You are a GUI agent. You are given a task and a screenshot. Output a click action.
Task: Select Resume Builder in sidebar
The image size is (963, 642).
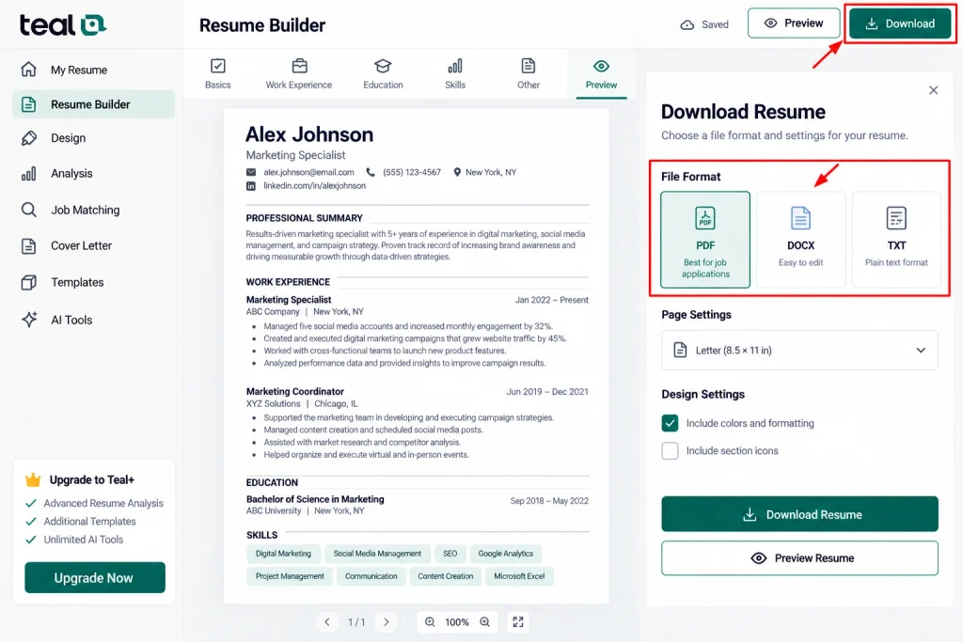click(93, 104)
